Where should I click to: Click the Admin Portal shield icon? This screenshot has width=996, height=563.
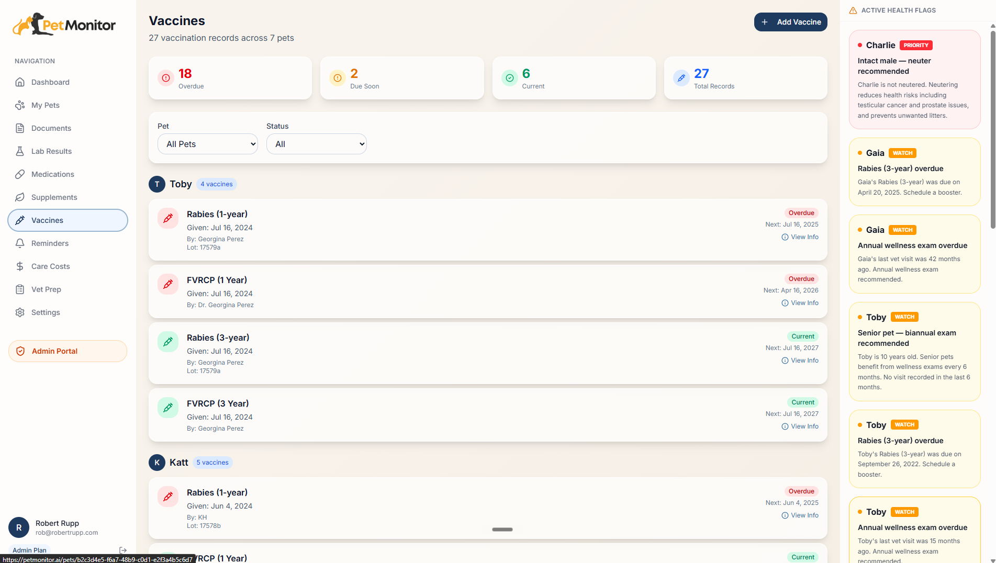coord(20,351)
